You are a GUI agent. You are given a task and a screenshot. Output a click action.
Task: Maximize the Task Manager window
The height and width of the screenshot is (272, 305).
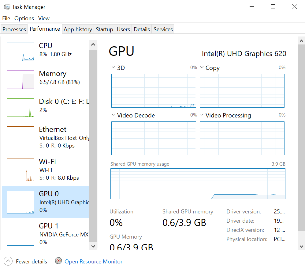point(273,7)
